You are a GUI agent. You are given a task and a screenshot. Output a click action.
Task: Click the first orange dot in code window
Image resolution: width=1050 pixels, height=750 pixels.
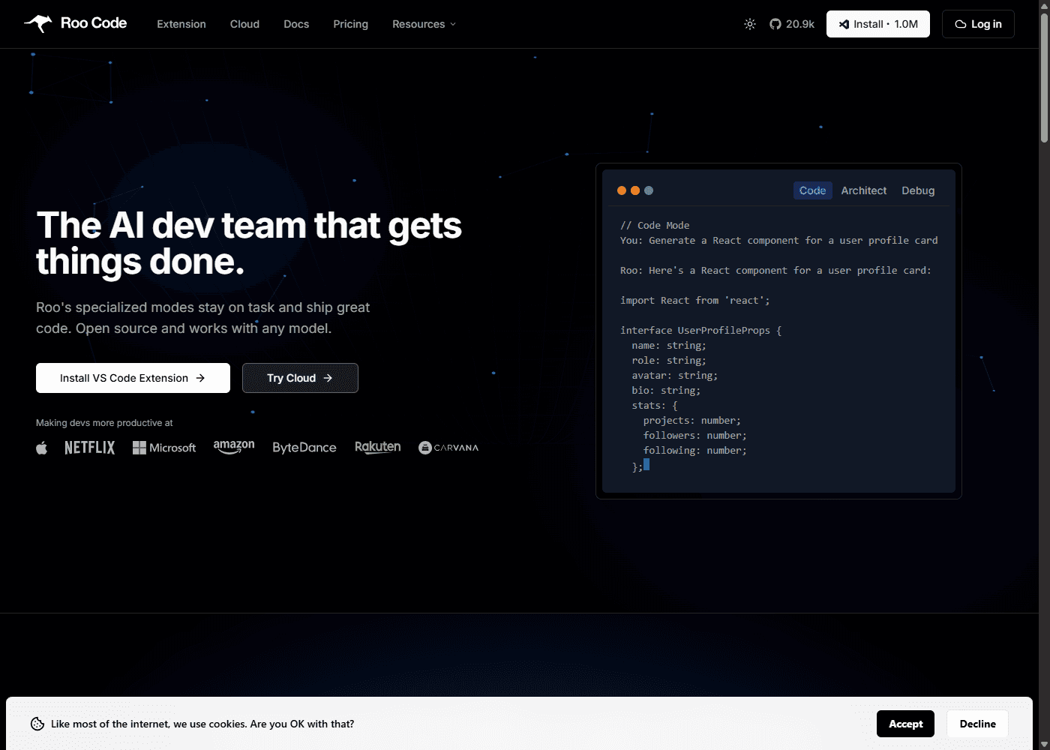click(x=622, y=190)
